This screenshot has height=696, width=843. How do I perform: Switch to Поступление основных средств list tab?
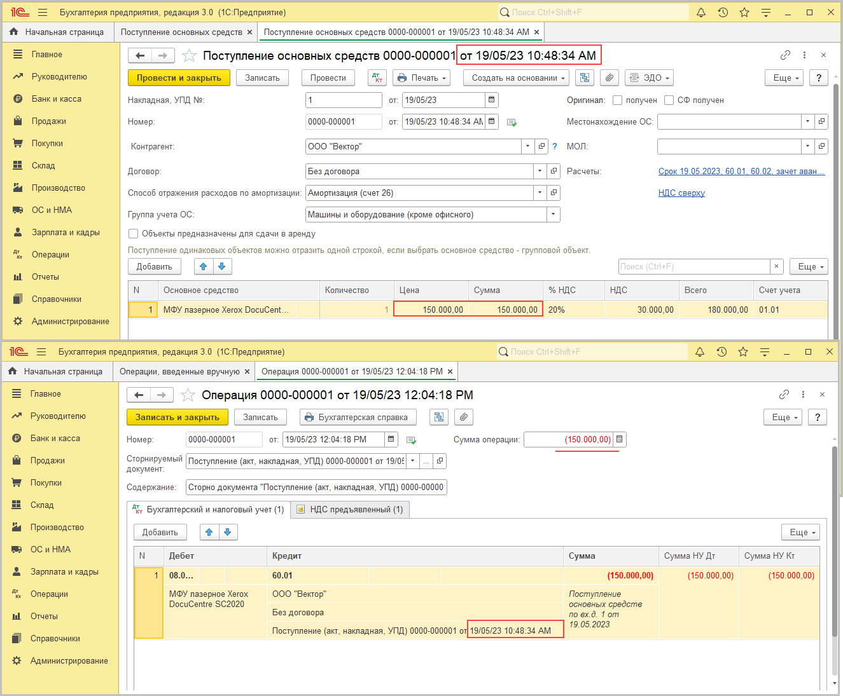(181, 32)
